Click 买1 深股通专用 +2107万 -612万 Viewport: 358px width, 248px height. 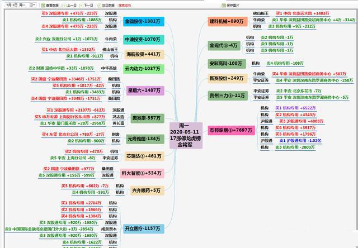(76, 111)
